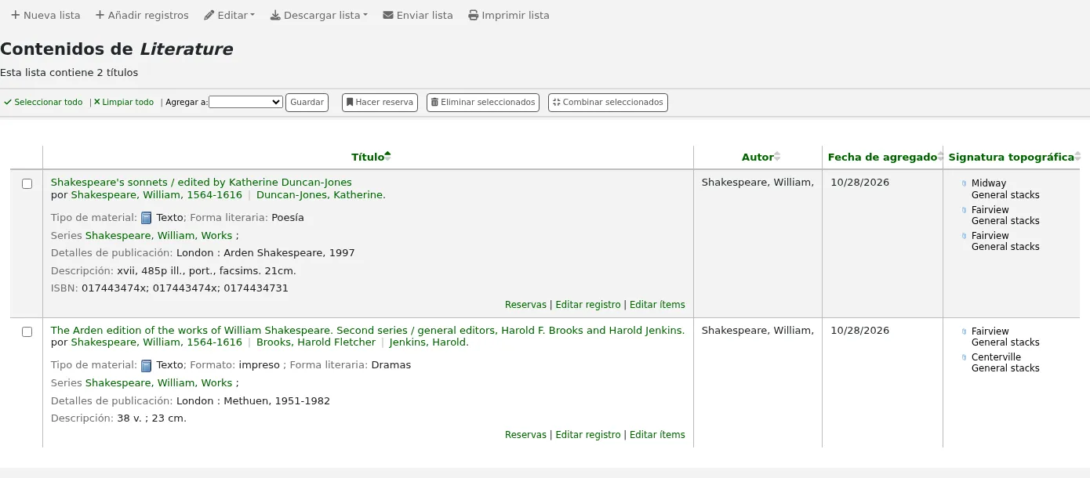Open The Arden edition title link
The width and height of the screenshot is (1090, 478).
click(368, 331)
